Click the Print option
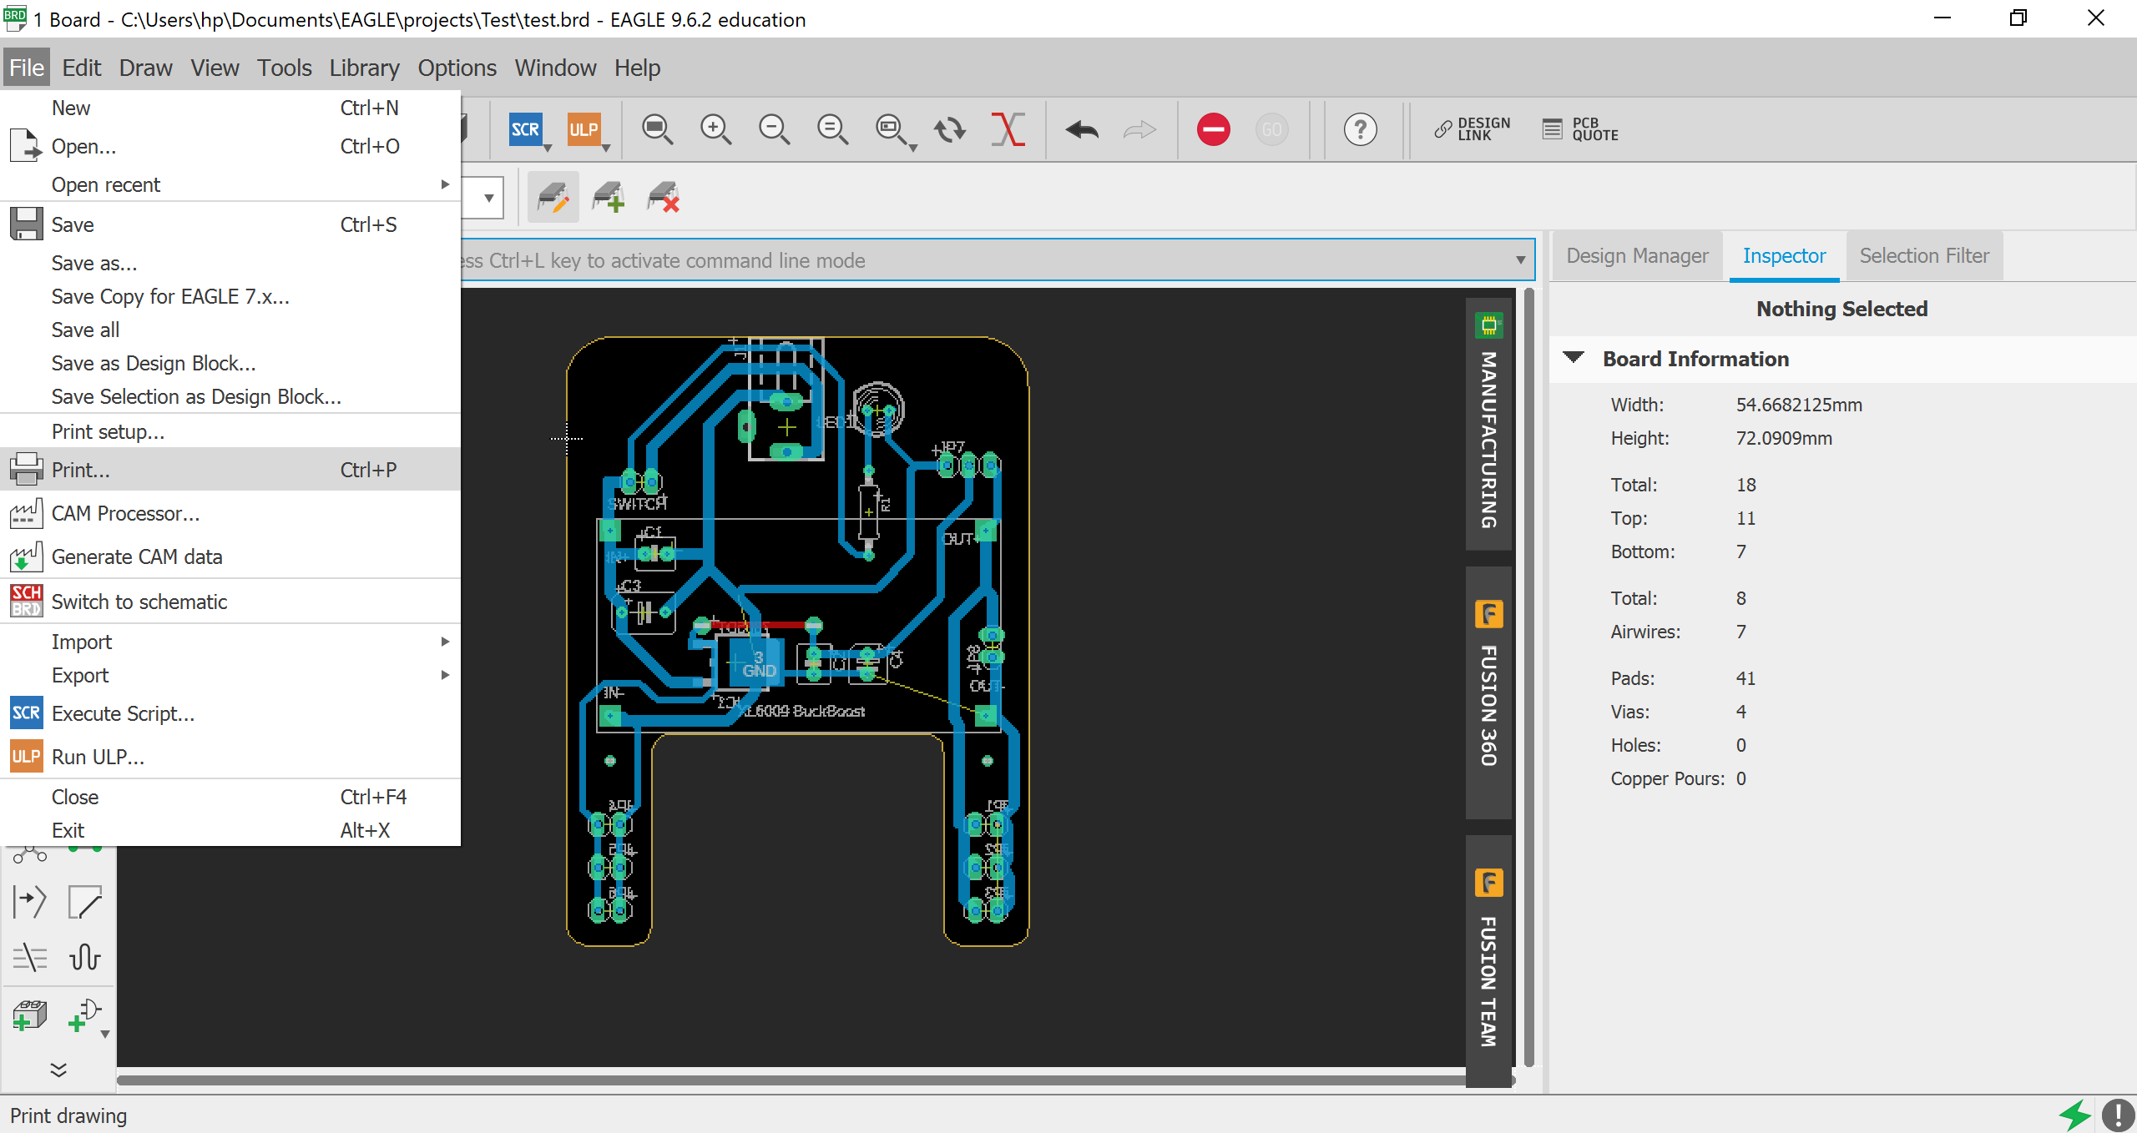 pos(79,469)
